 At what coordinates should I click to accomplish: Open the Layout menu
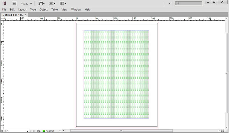pyautogui.click(x=22, y=9)
